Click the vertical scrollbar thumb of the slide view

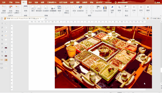click(161, 70)
